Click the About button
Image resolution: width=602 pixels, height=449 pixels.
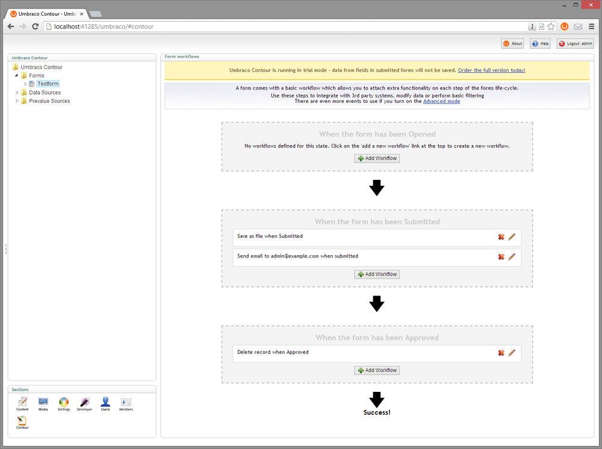(512, 43)
